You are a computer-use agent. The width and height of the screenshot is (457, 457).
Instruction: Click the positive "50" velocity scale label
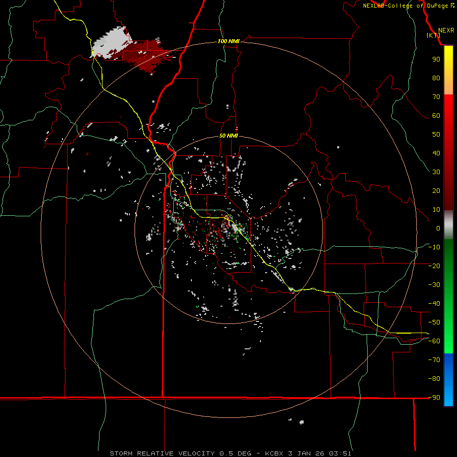[436, 135]
